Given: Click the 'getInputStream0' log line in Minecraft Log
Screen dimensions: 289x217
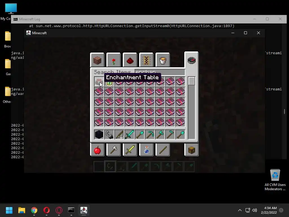Looking at the screenshot, I should [132, 26].
